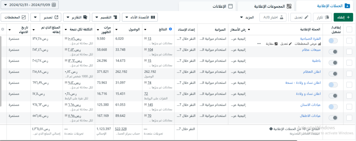Screen dimensions: 356x141
Task: Tick the checkbox for باطنية campaign
Action: point(349,63)
